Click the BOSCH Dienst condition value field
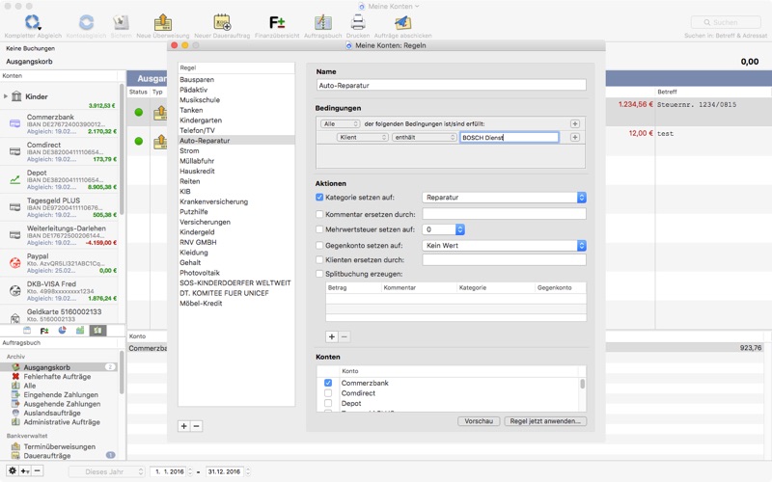The width and height of the screenshot is (772, 482). click(510, 137)
